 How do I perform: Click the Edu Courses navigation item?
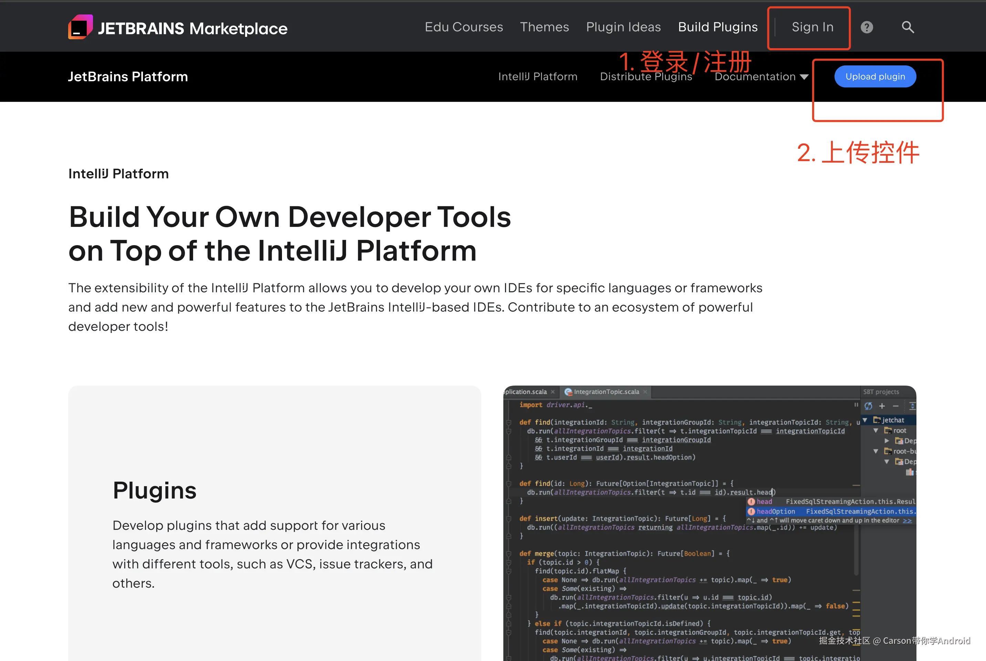click(x=463, y=27)
